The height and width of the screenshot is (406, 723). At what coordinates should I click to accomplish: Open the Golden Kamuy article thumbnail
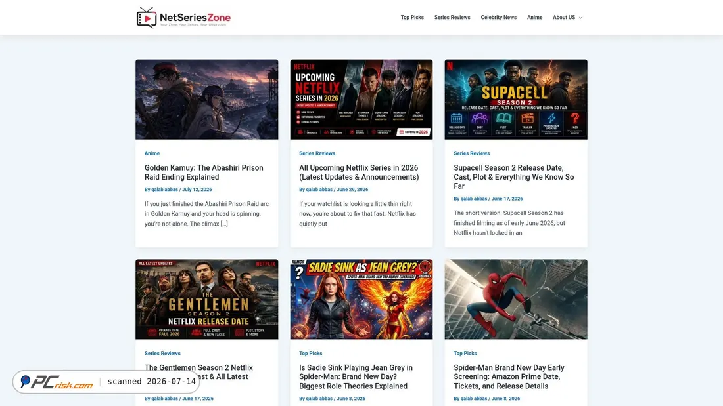pyautogui.click(x=206, y=100)
